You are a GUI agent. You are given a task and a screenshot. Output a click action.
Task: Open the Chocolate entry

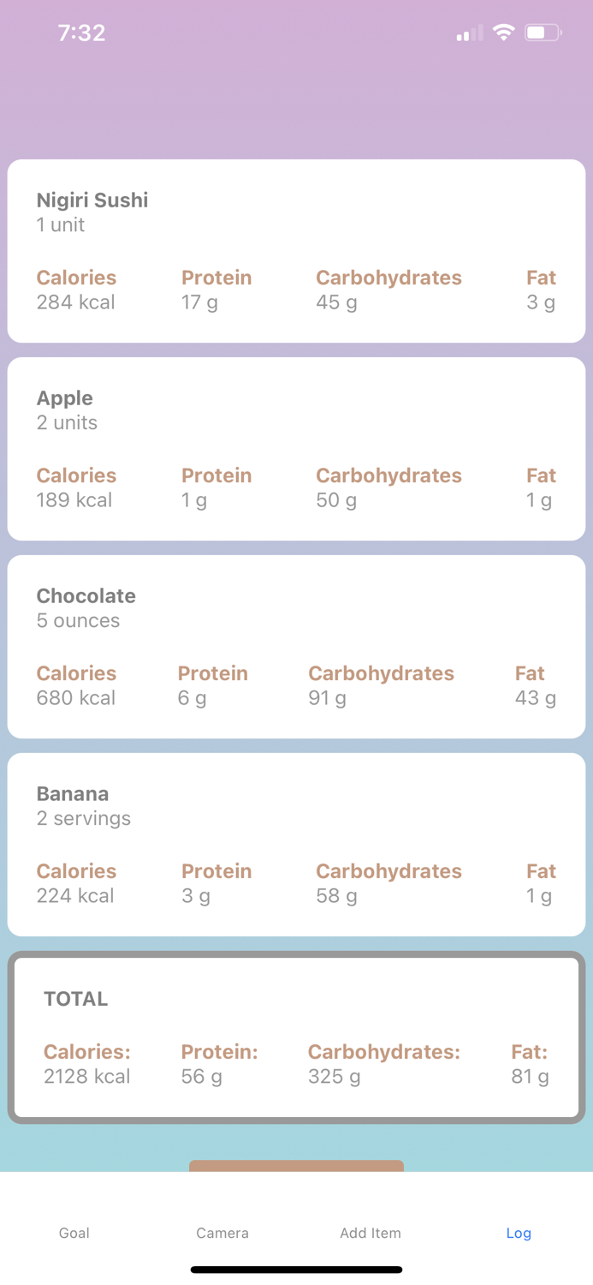[296, 646]
